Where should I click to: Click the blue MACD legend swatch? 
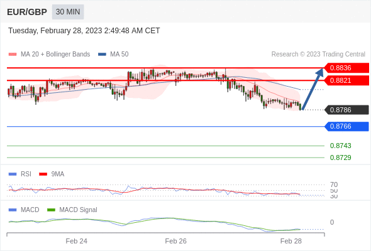13,210
